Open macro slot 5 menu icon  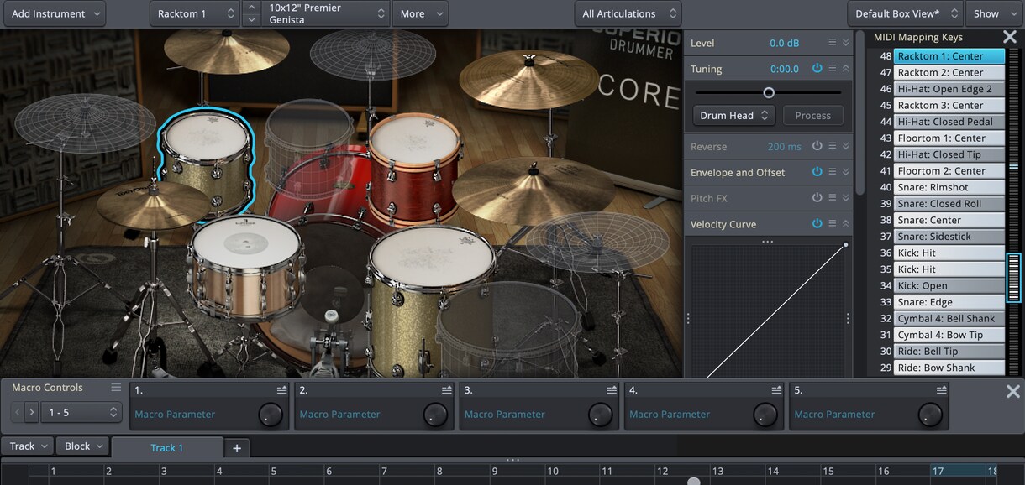click(x=942, y=390)
